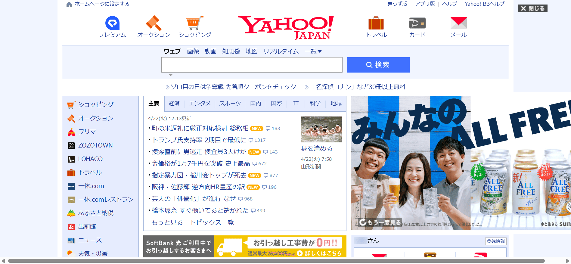Open the ゾロ目の日は争奪戦 coupon link
This screenshot has width=571, height=264.
(233, 87)
